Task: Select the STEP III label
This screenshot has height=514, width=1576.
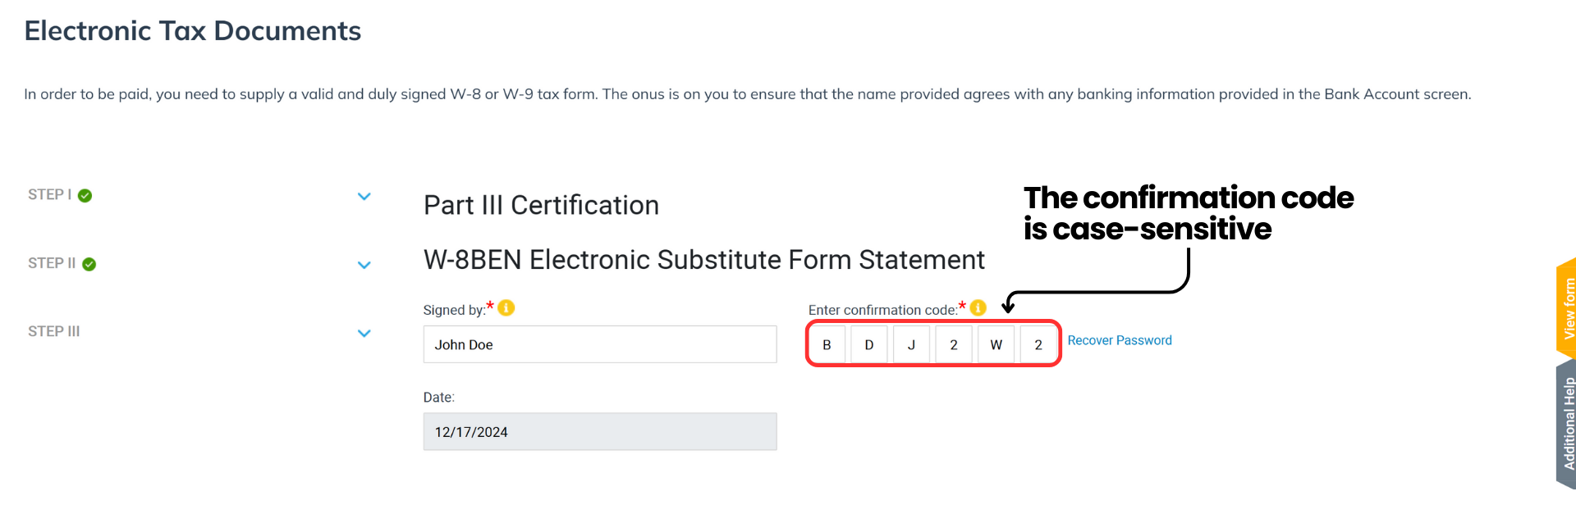Action: (x=53, y=331)
